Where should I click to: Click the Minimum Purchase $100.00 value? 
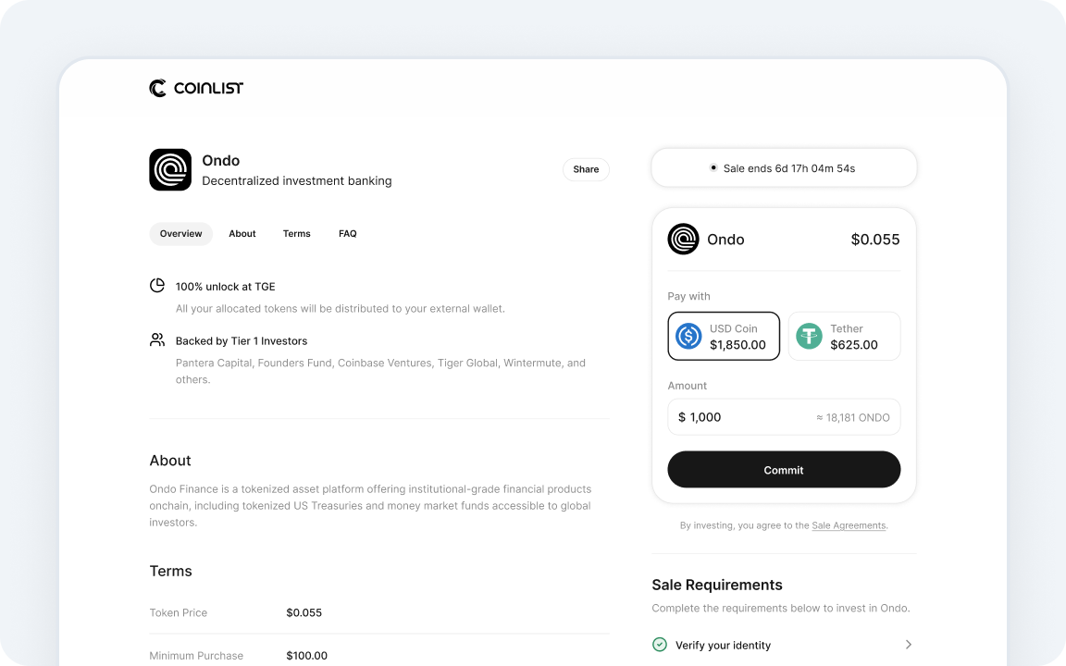[306, 655]
